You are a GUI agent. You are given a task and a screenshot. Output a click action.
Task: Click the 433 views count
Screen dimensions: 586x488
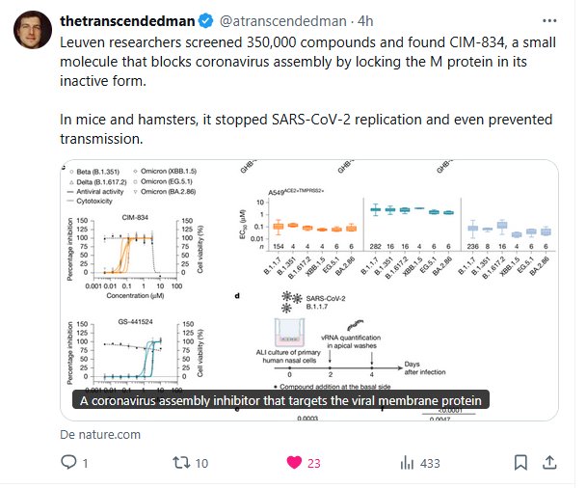pos(430,464)
